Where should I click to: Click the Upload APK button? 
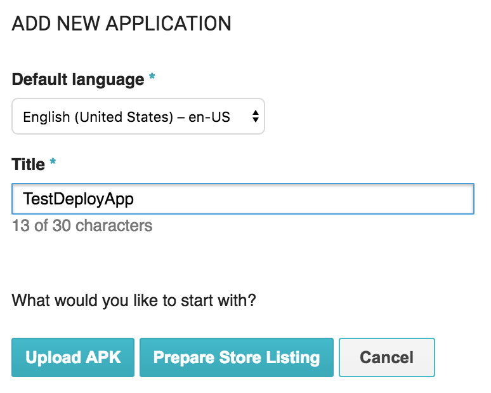click(x=73, y=357)
